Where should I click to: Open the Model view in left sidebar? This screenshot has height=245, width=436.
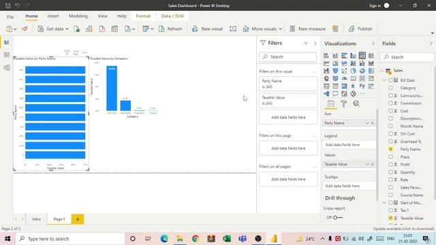7,67
